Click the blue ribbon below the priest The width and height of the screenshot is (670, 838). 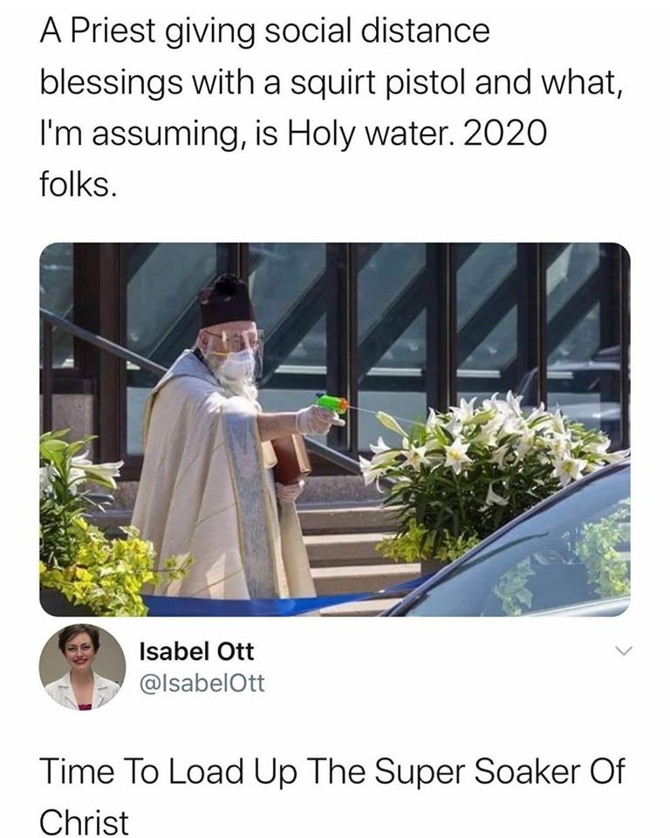262,604
